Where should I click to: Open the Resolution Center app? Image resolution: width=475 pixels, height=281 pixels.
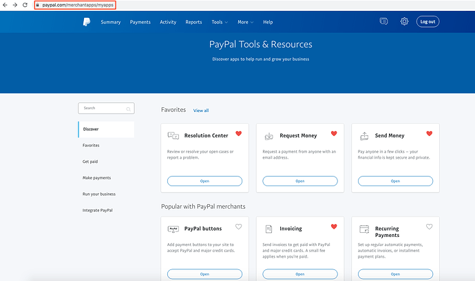pyautogui.click(x=204, y=181)
